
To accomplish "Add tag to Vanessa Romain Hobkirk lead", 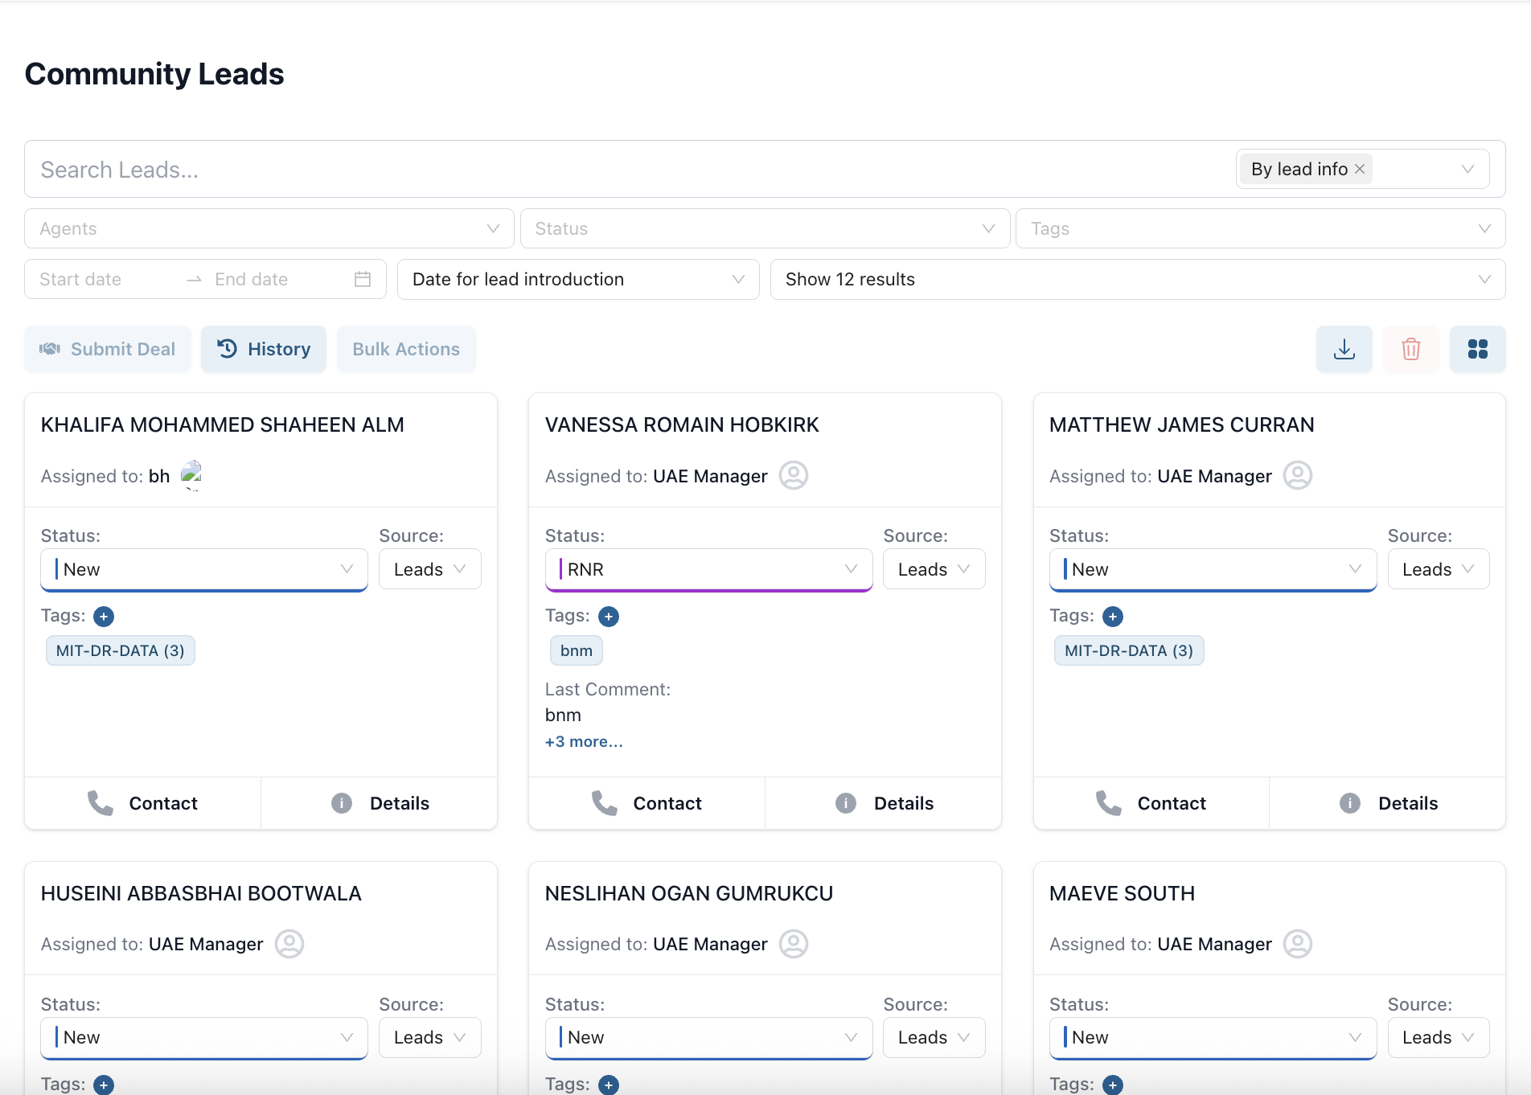I will coord(608,617).
